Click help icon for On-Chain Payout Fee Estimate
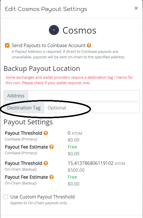Screen dimensions: 143x218 (51, 177)
